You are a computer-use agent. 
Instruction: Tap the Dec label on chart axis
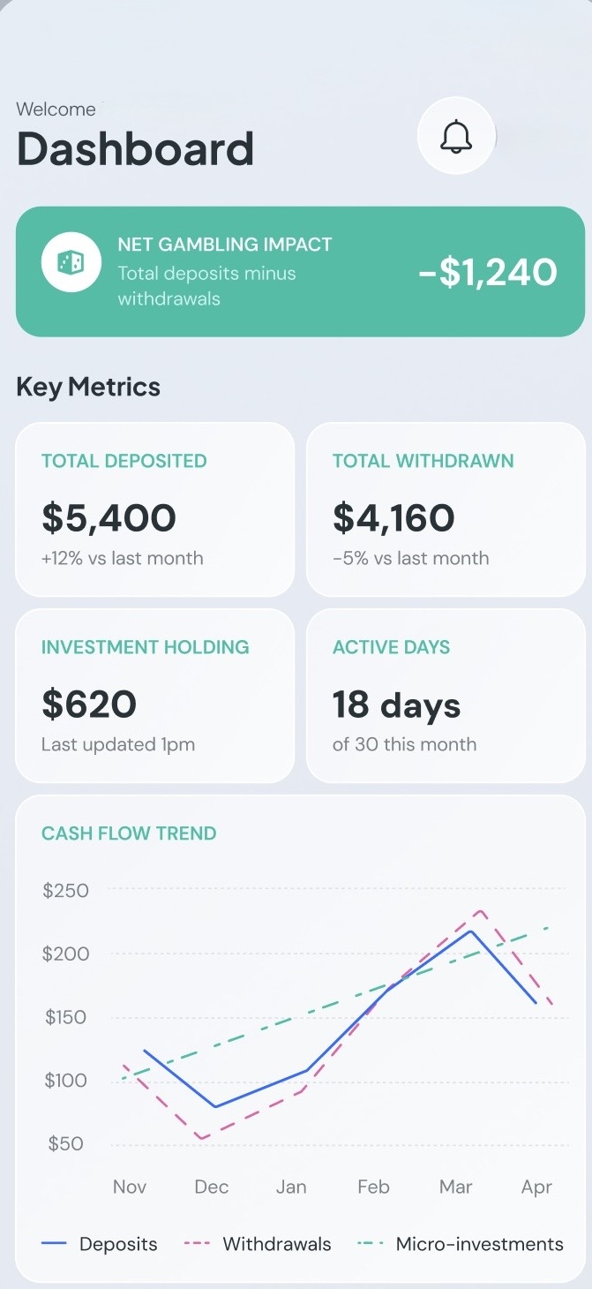212,1187
